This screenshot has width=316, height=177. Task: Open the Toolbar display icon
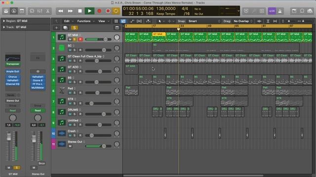point(22,11)
